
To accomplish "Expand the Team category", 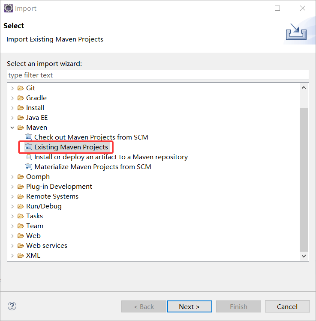I will [x=12, y=226].
